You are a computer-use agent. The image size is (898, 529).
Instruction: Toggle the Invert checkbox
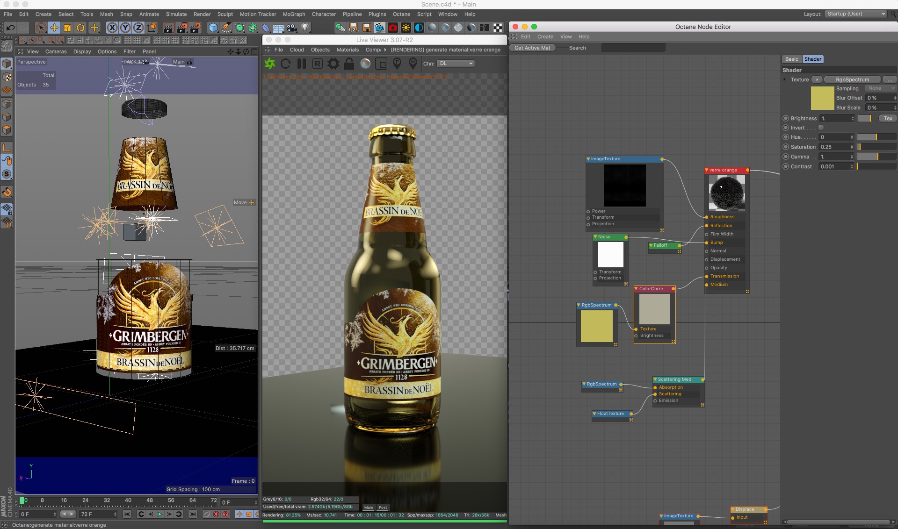(x=821, y=128)
